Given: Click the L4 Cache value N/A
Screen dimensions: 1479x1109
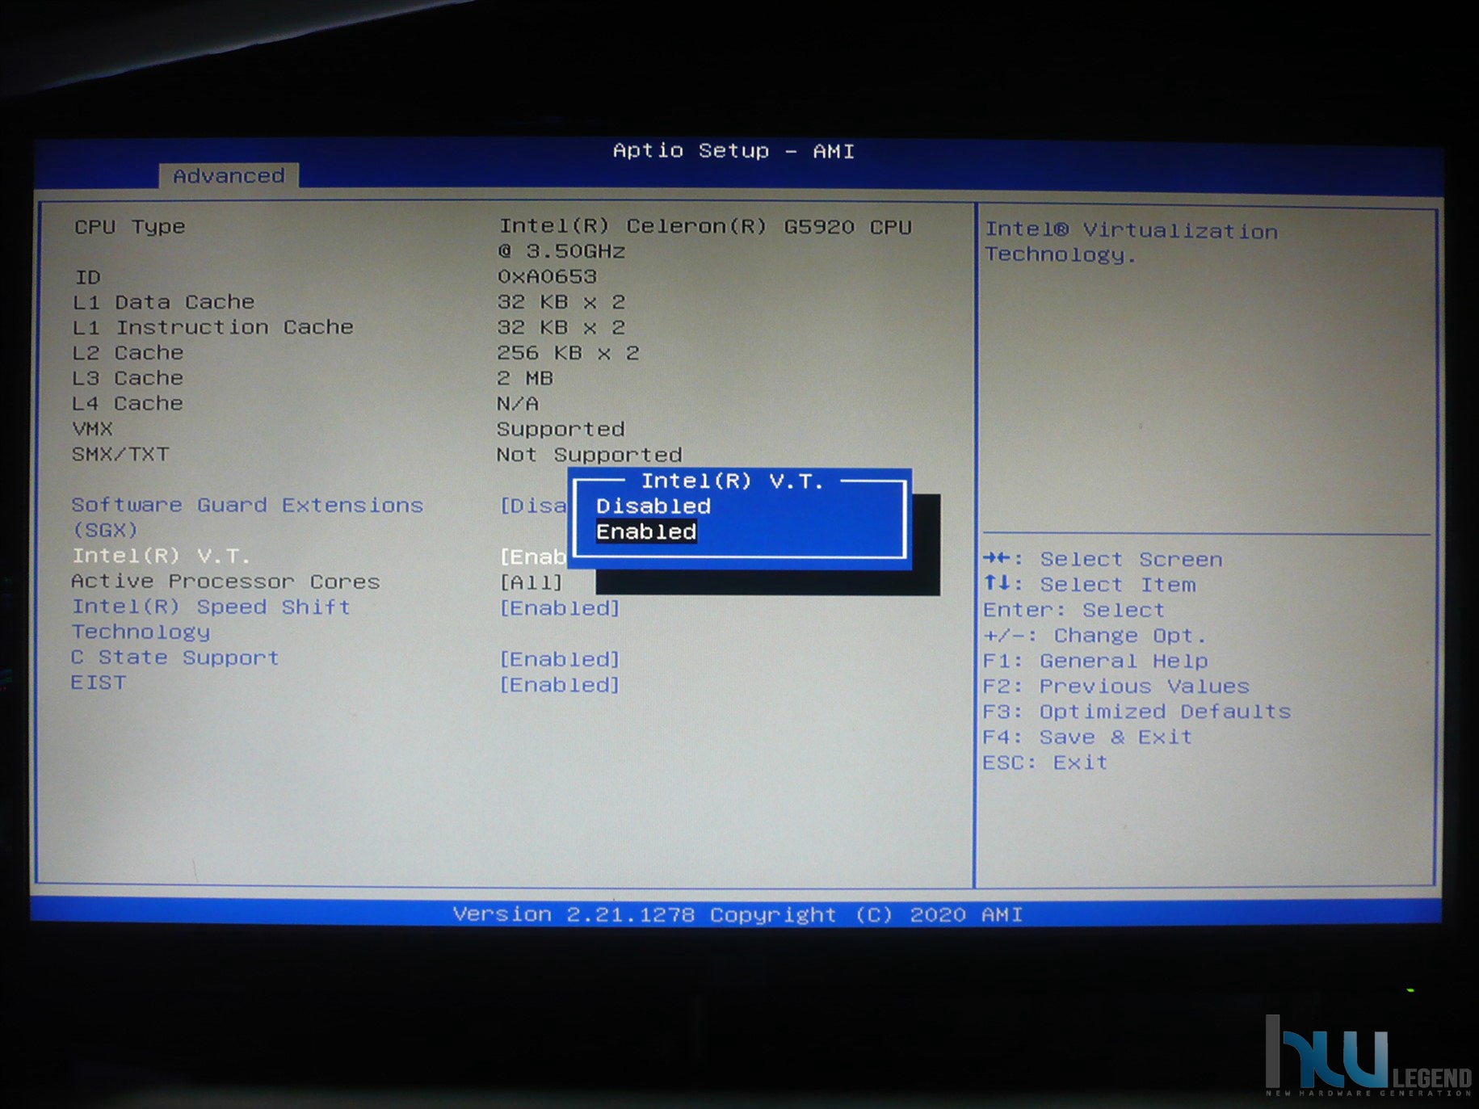Looking at the screenshot, I should [x=518, y=403].
